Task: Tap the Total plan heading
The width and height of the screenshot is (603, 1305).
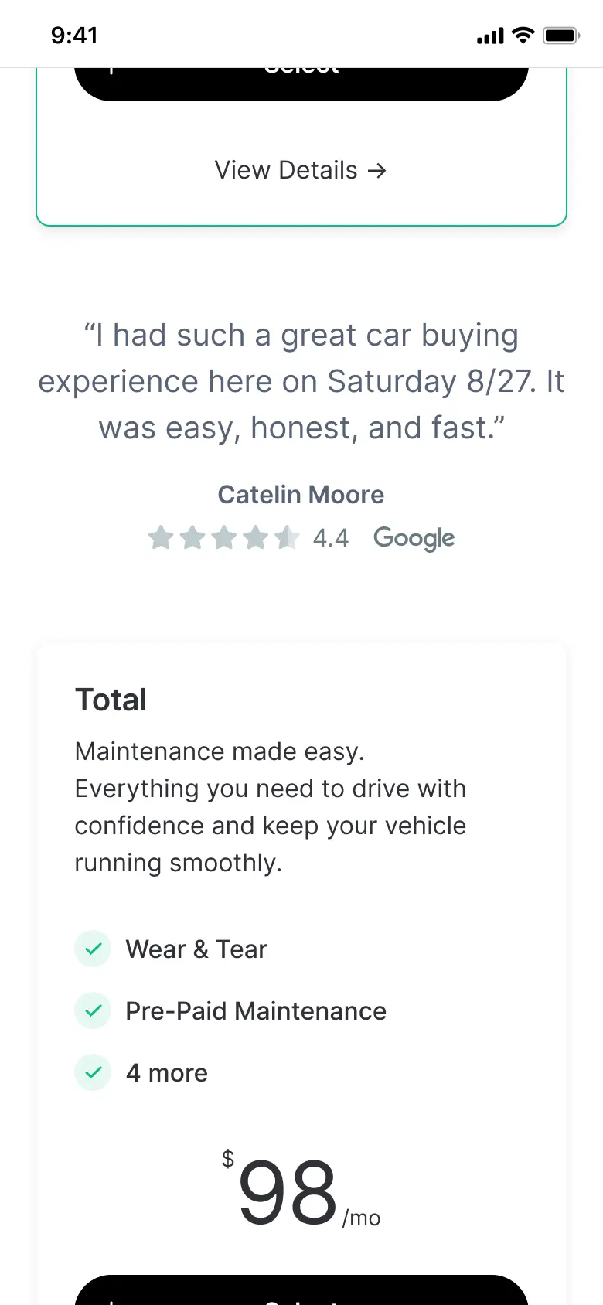Action: [x=111, y=700]
